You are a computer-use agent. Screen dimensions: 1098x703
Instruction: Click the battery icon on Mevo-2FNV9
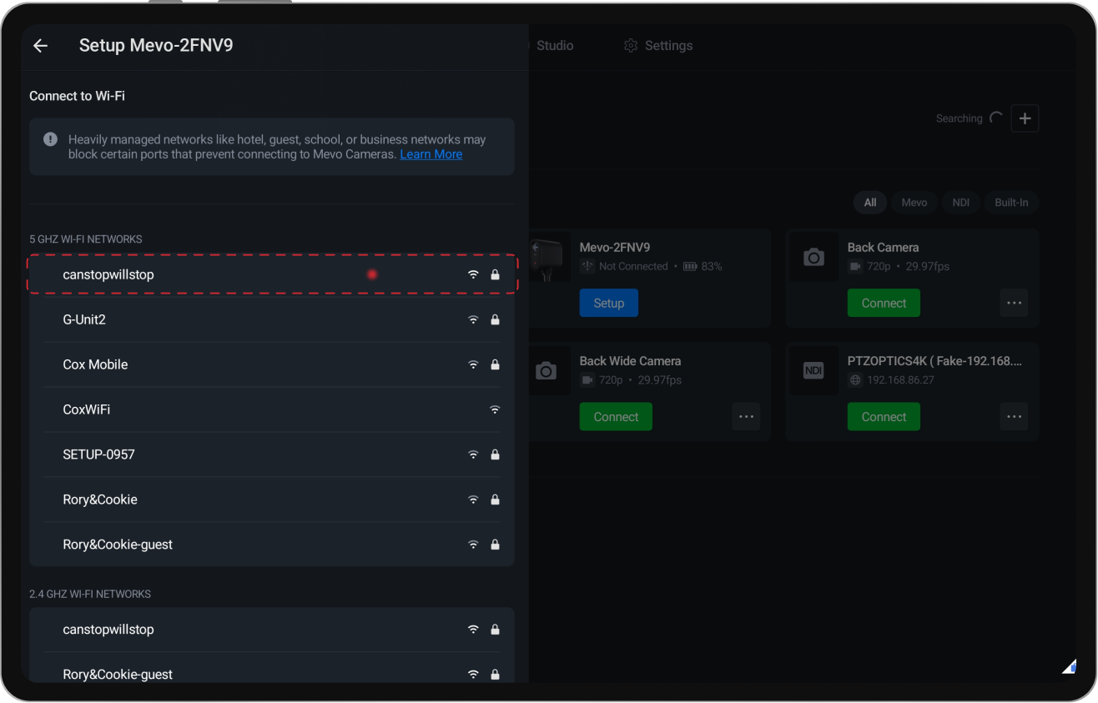pyautogui.click(x=690, y=267)
